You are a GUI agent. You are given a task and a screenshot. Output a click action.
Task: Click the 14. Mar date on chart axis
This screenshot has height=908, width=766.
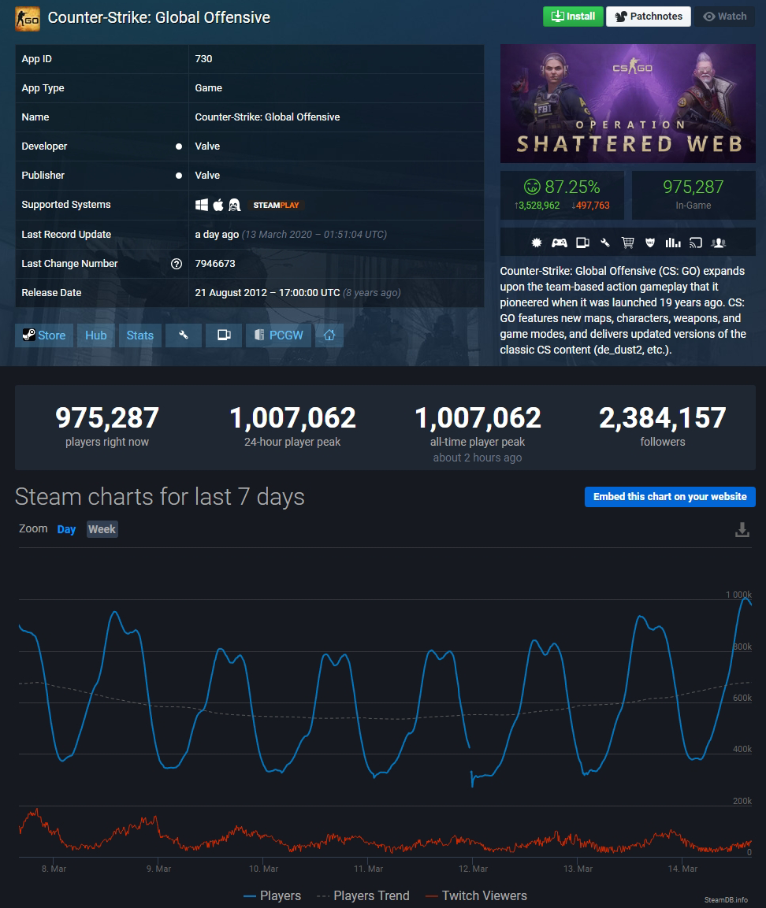pos(682,869)
